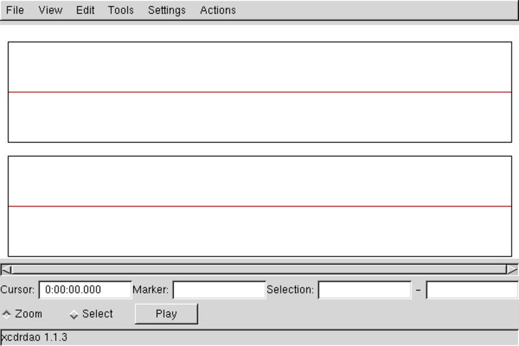Image resolution: width=519 pixels, height=346 pixels.
Task: Click the horizontal scrollbar thumb
Action: [259, 270]
